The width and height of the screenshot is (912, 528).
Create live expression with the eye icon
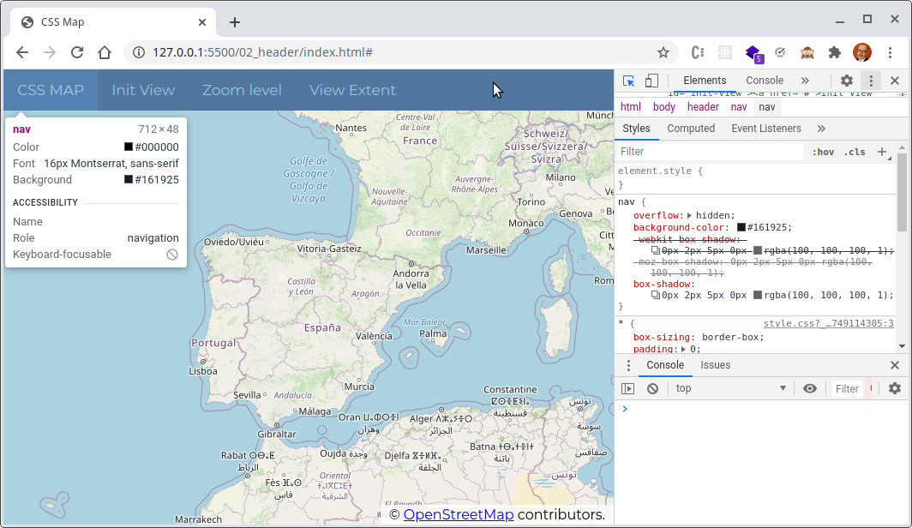tap(810, 388)
